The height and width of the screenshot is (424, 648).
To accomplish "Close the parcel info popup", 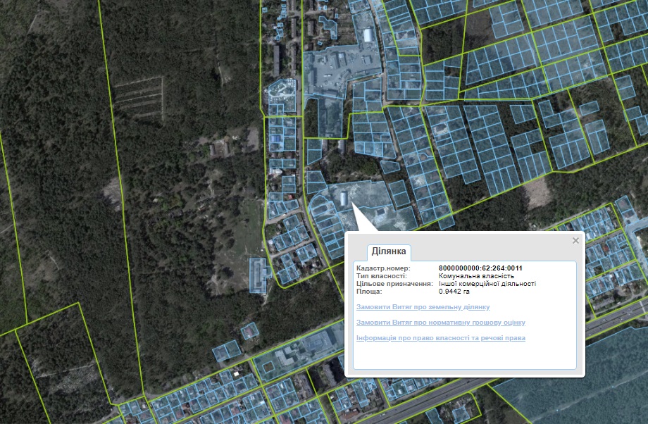I will click(575, 241).
